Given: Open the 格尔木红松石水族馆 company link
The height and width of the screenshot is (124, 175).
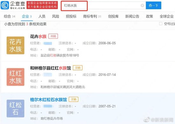Looking at the screenshot, I should pyautogui.click(x=48, y=100).
